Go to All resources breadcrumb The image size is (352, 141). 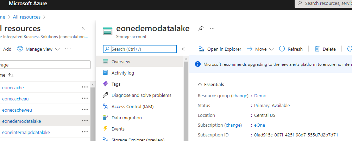point(27,17)
